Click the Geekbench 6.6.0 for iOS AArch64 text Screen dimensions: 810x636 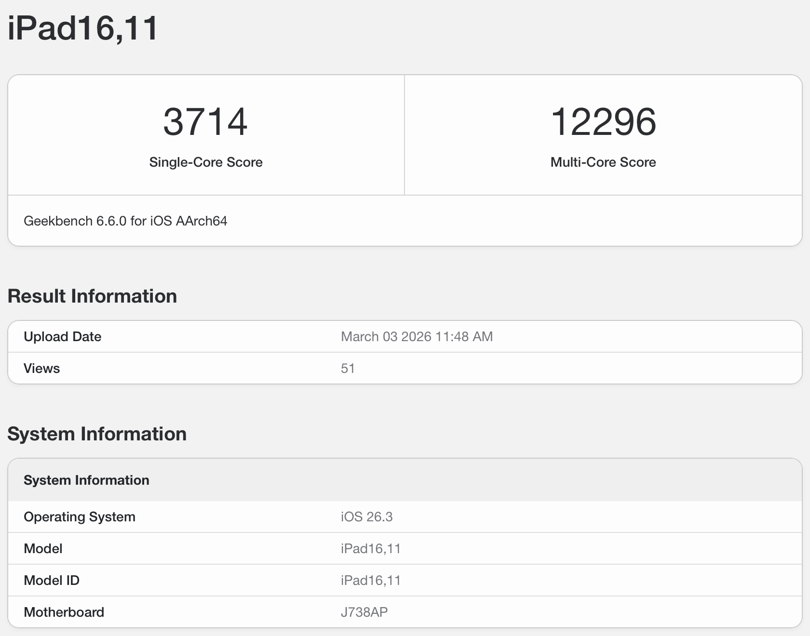pos(125,221)
